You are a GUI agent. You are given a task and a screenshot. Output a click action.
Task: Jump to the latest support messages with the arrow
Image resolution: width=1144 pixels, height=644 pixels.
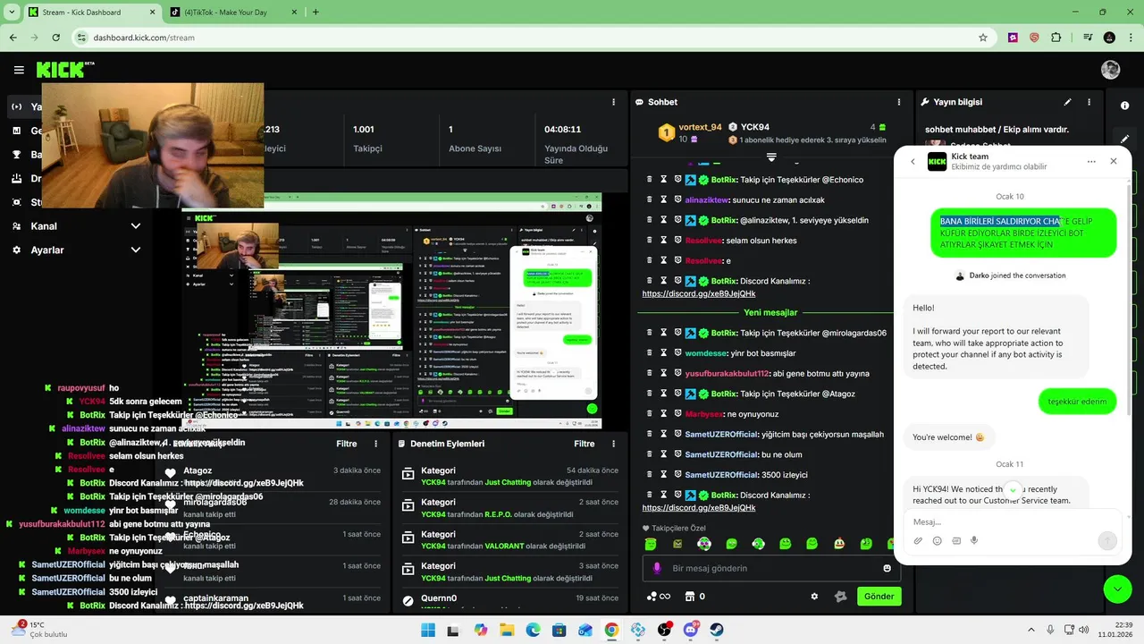(x=1013, y=490)
